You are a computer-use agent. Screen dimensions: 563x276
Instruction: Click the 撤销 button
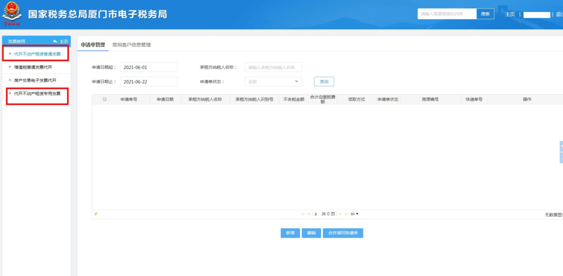[311, 233]
